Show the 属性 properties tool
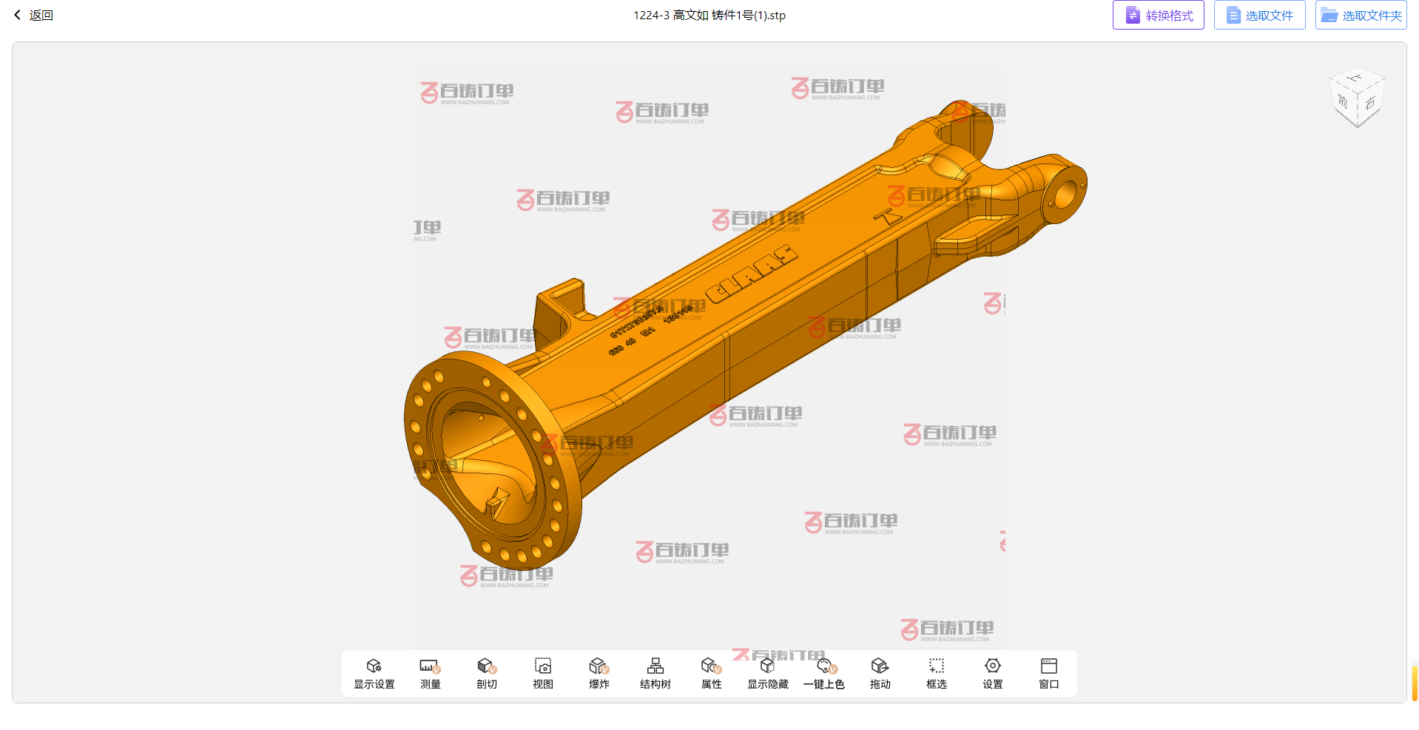The width and height of the screenshot is (1419, 730). (711, 673)
